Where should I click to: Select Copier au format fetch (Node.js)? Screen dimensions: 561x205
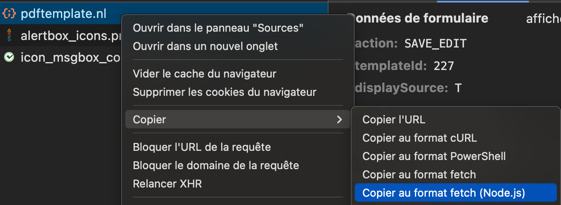[455, 192]
